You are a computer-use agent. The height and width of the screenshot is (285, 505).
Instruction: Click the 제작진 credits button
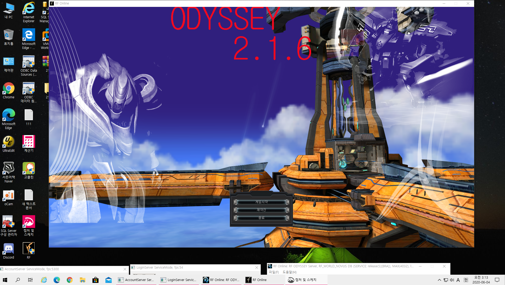pos(261,210)
